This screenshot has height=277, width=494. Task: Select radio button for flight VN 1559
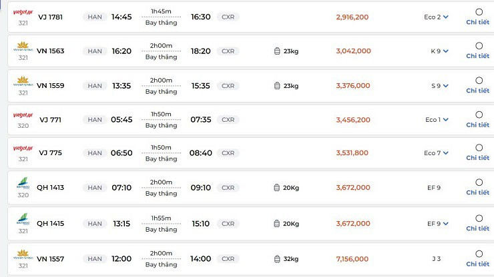[479, 81]
